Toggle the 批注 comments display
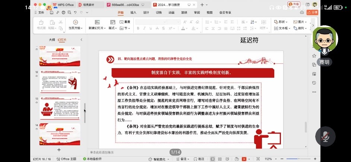The image size is (351, 162). tap(198, 159)
